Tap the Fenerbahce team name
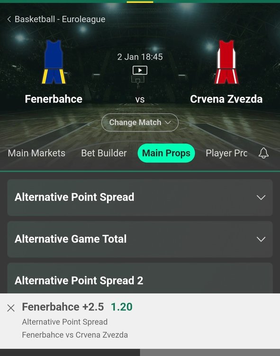The width and height of the screenshot is (280, 356). pos(54,99)
